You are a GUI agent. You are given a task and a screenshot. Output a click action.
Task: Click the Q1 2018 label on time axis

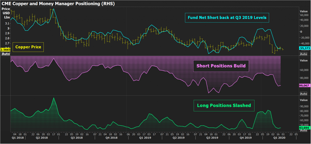click(17, 138)
